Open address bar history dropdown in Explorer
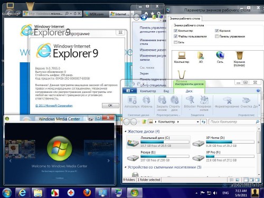264x198 pixels. (x=197, y=122)
